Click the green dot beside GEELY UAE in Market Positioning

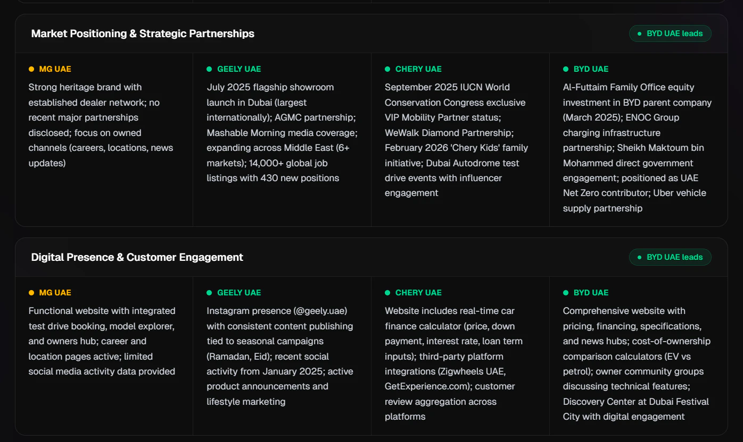click(209, 69)
